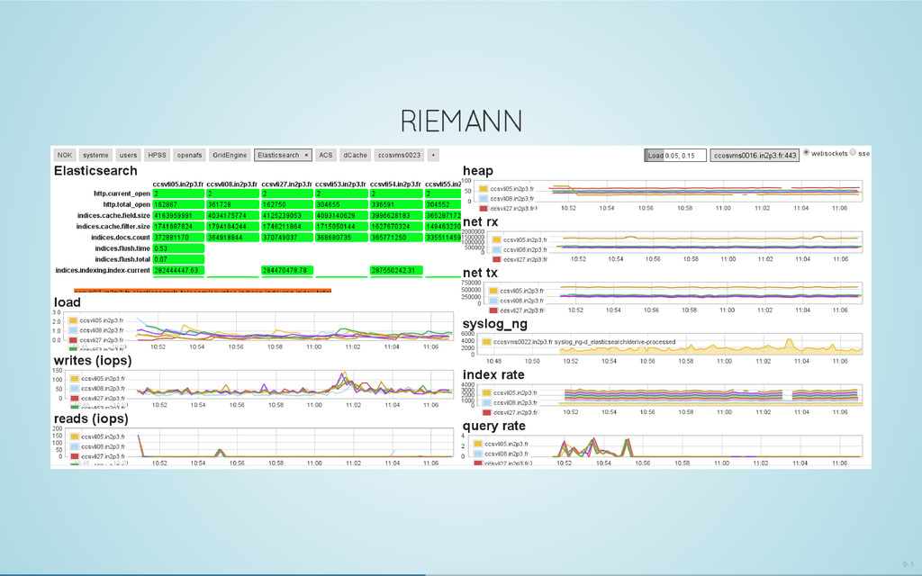Click ccsvli05 legend swatch in load chart
The height and width of the screenshot is (576, 922).
point(73,320)
